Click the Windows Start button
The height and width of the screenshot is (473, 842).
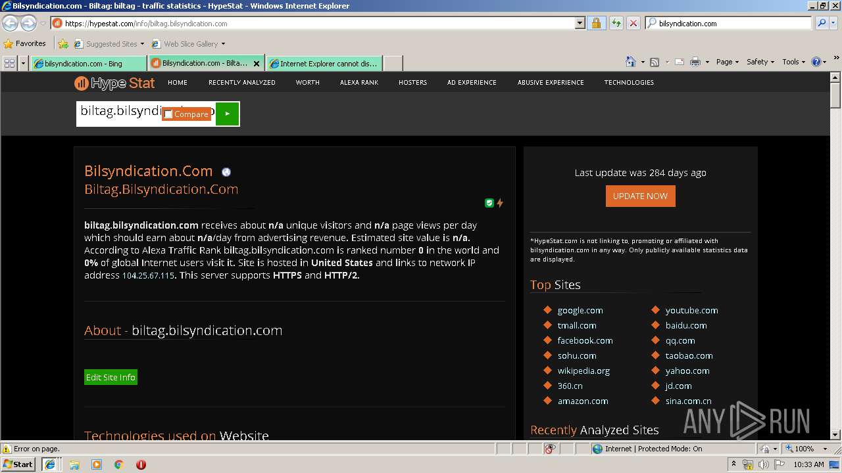(x=18, y=464)
